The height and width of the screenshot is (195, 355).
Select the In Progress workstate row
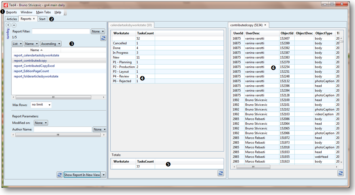(x=167, y=53)
